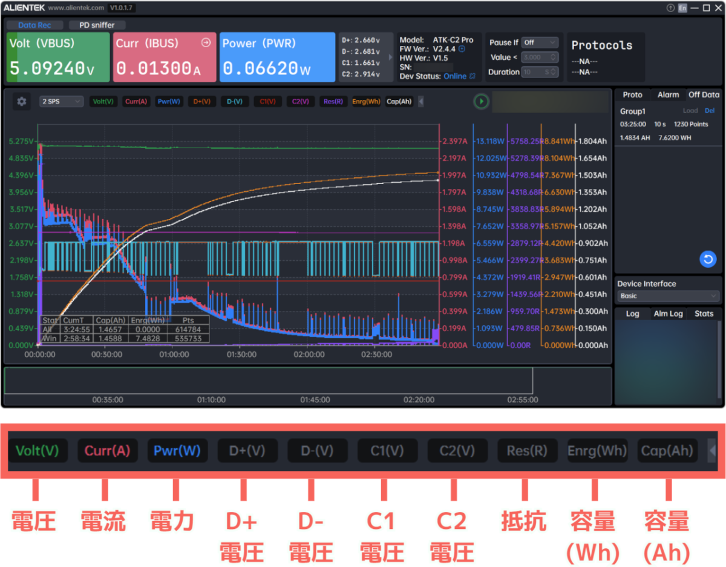Toggle Cap(Ah) trace in chart toolbar
The image size is (726, 567).
(x=399, y=102)
